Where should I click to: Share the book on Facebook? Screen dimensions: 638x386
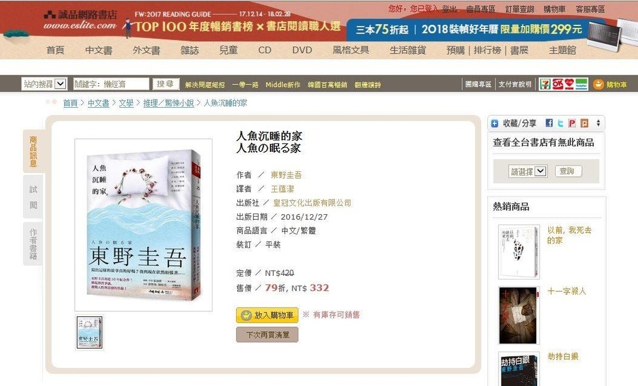pyautogui.click(x=549, y=123)
